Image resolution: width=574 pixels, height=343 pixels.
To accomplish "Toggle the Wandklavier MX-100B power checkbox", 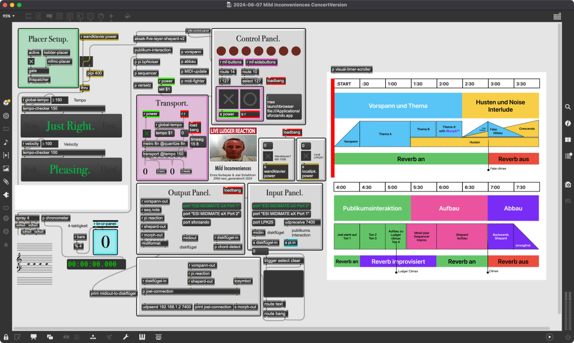I will (268, 157).
